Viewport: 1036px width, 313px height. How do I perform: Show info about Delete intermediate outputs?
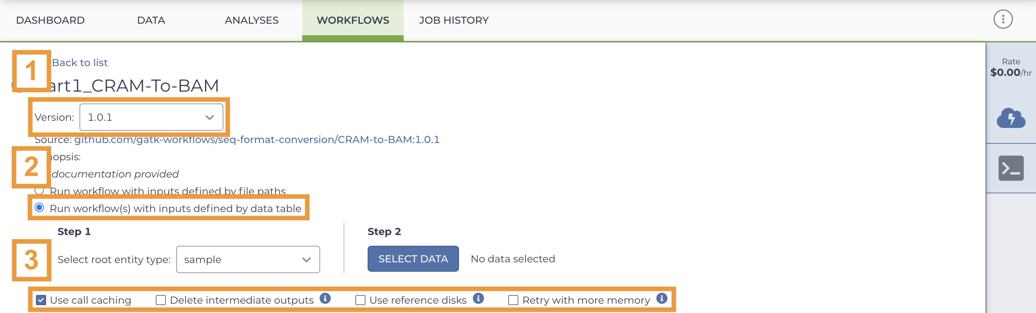tap(325, 299)
